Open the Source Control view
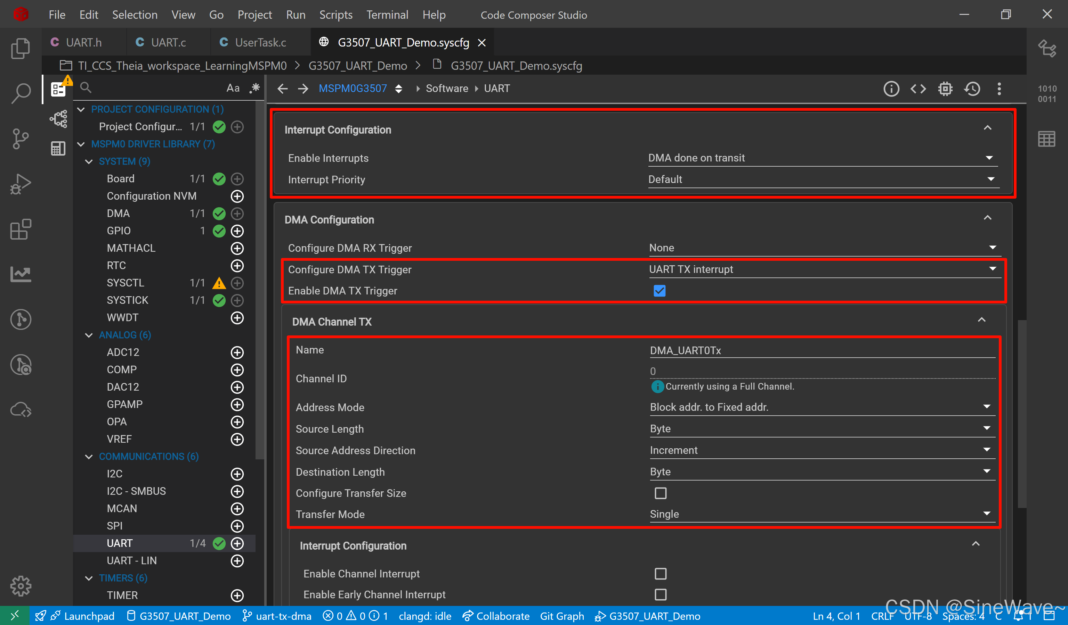The image size is (1068, 625). click(21, 139)
